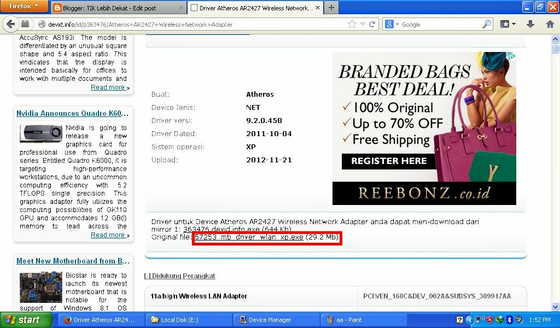The width and height of the screenshot is (560, 328).
Task: Open the Nvidia Announces Quadro K60 article
Action: point(72,113)
